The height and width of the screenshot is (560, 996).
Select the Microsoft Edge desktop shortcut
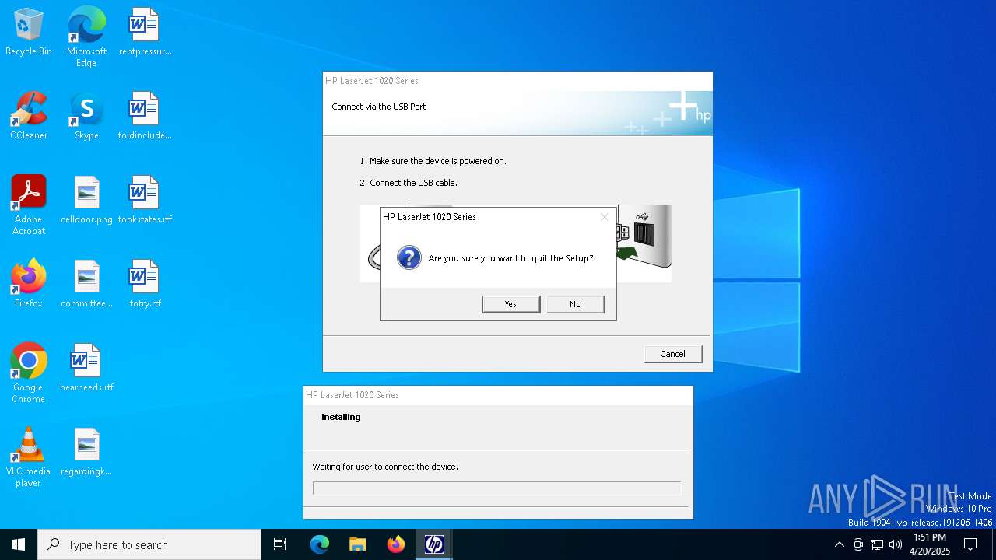(86, 37)
